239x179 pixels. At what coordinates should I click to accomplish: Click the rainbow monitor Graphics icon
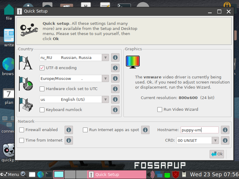coord(133,62)
